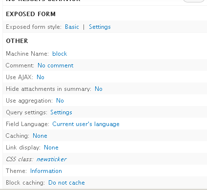The height and width of the screenshot is (190, 207).
Task: Change Hide attachments in summary No
Action: click(99, 89)
